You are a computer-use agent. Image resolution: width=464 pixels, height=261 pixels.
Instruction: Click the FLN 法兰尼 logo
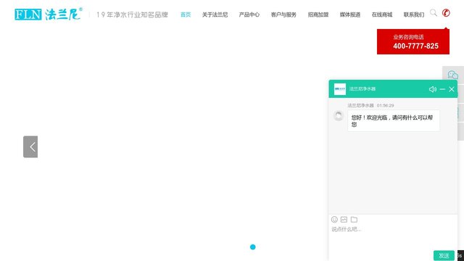[49, 14]
